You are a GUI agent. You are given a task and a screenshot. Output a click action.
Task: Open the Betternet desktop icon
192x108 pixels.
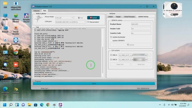(x=5, y=66)
